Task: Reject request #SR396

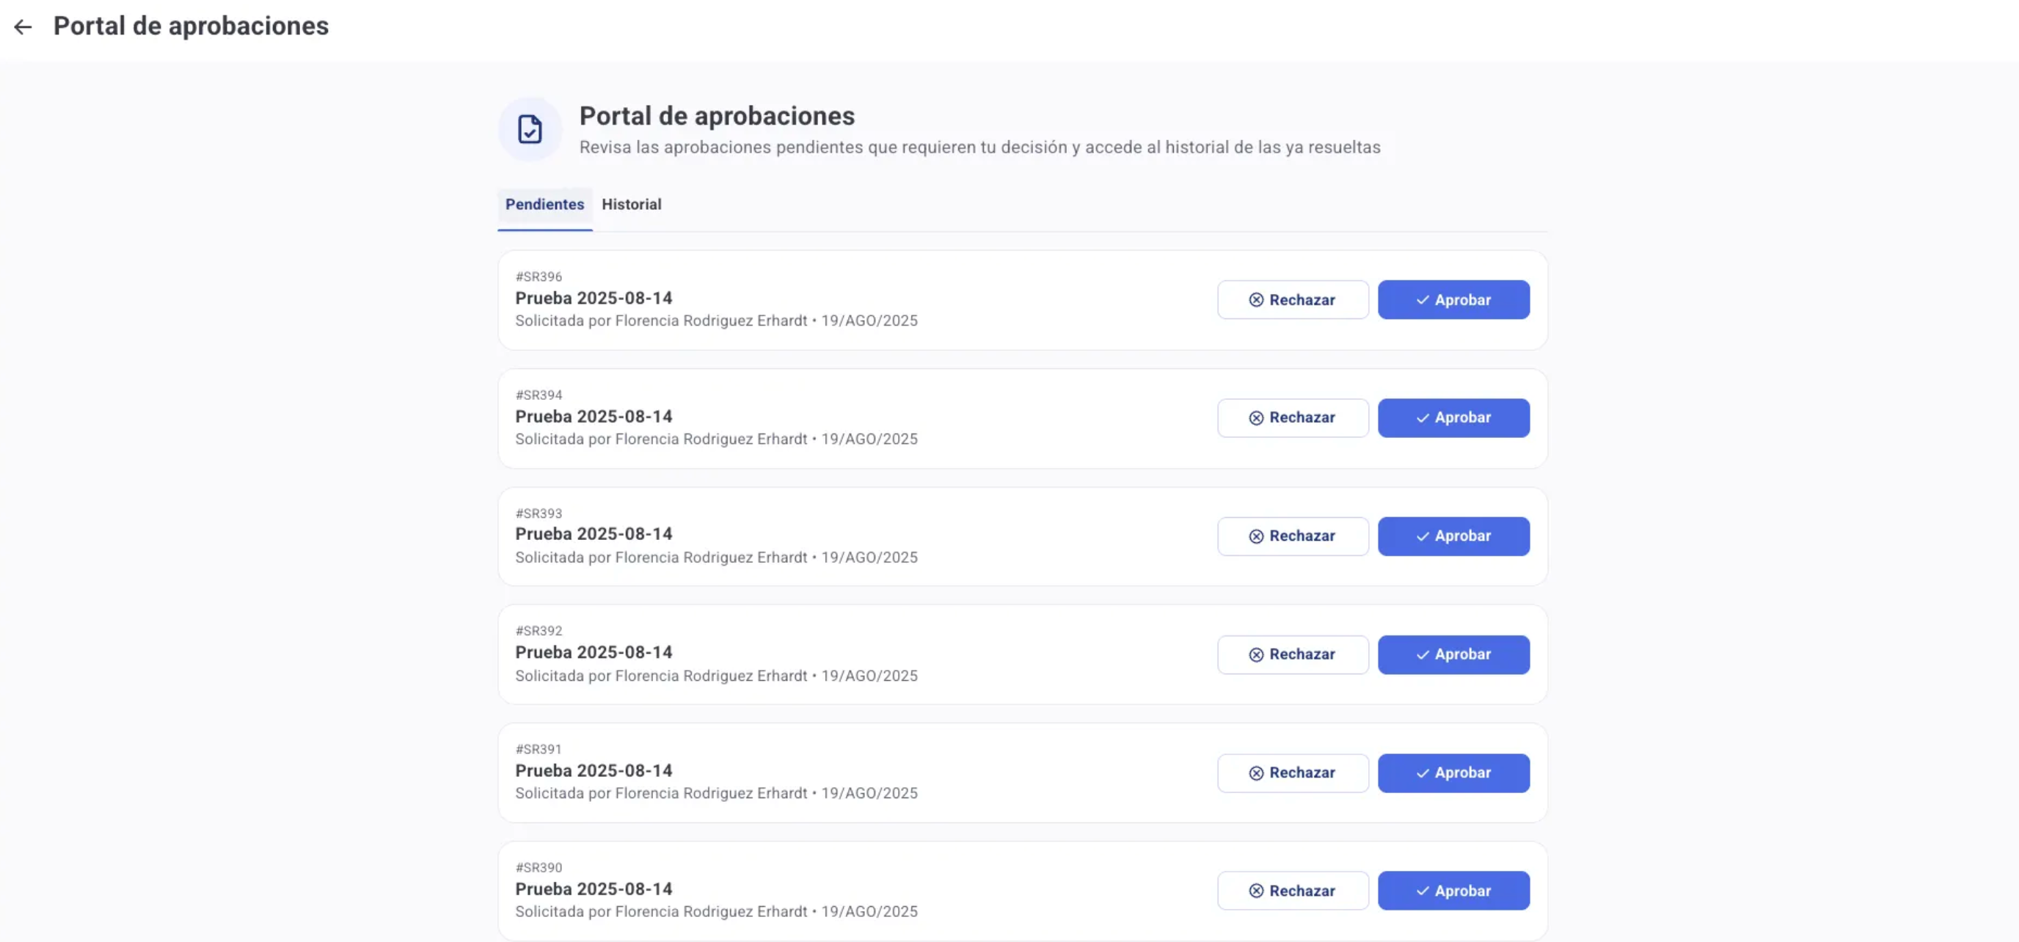Action: [1293, 300]
